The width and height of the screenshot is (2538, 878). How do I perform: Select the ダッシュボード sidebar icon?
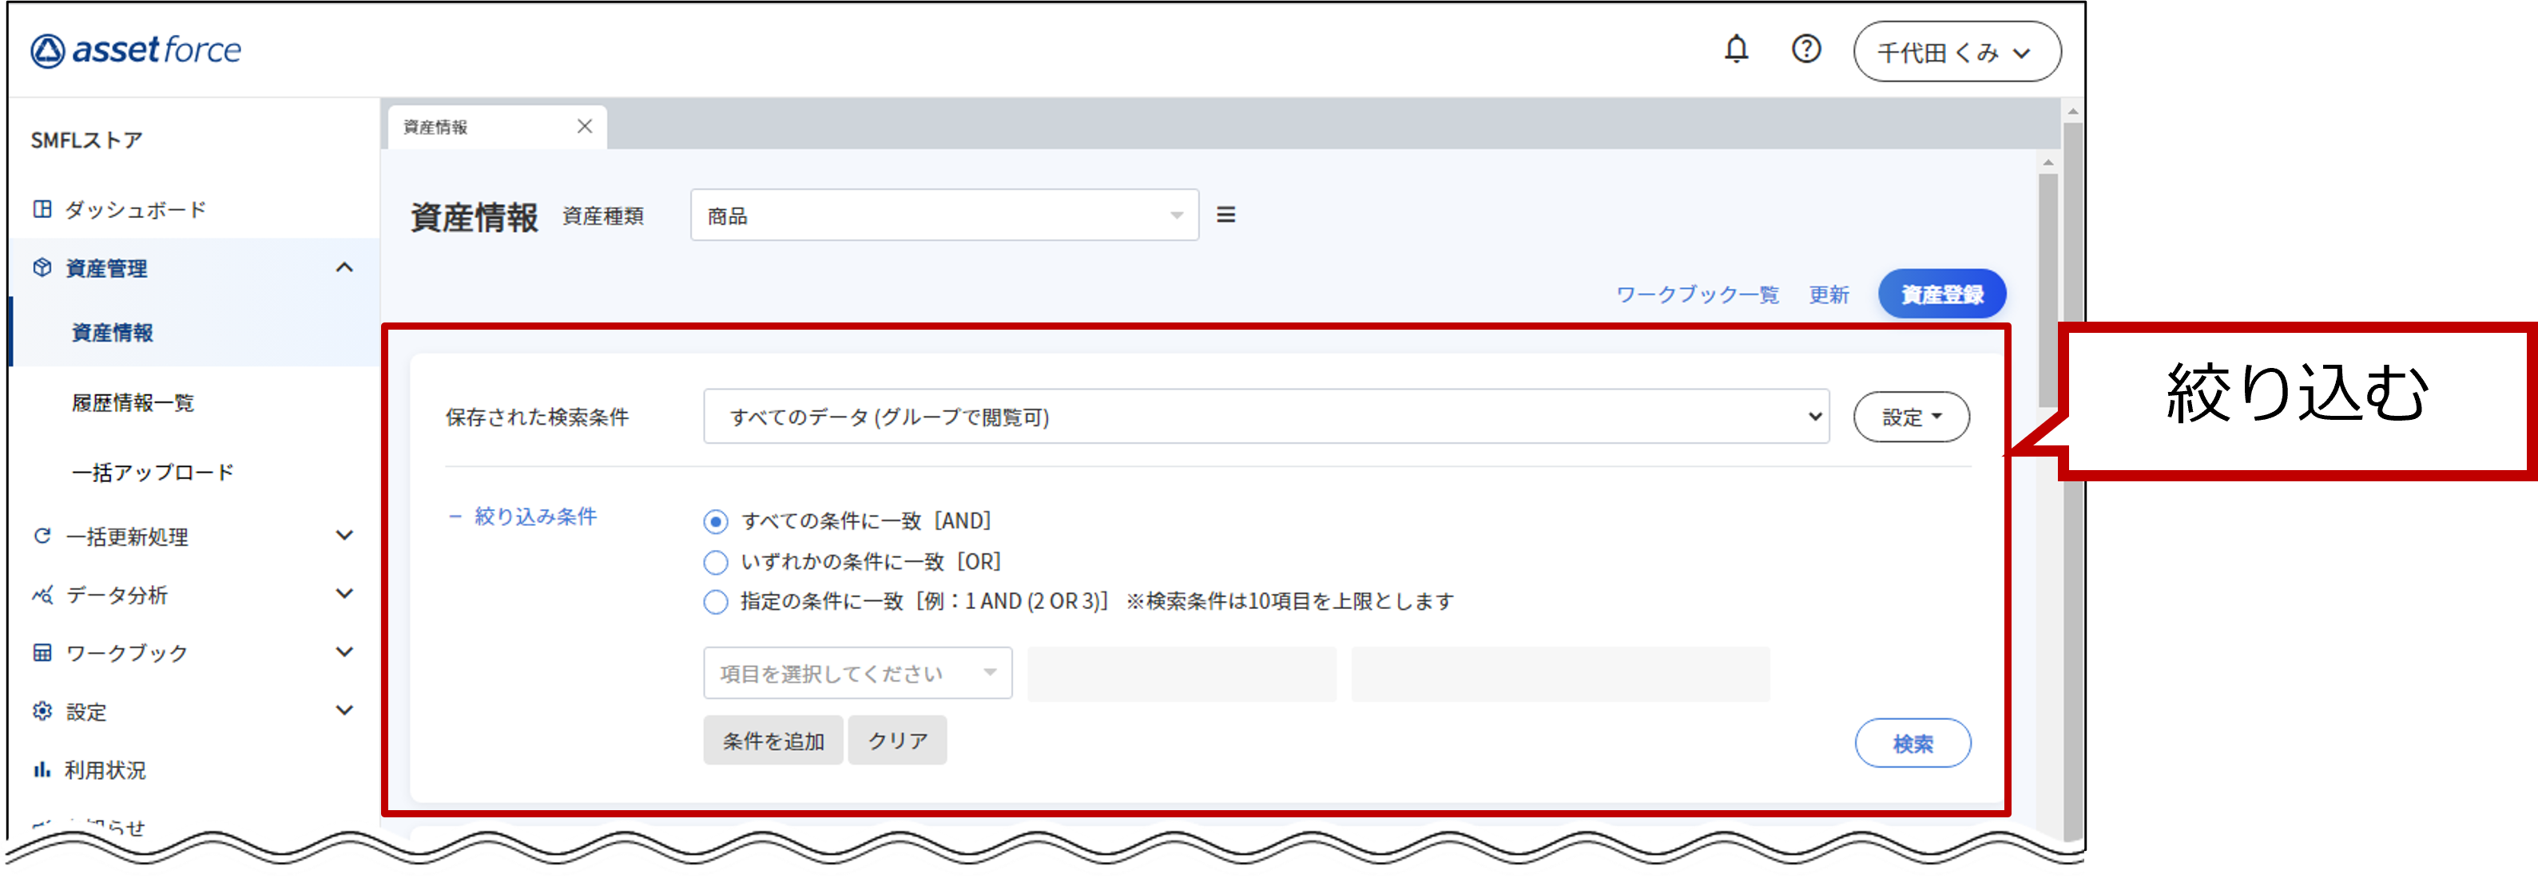pyautogui.click(x=42, y=208)
